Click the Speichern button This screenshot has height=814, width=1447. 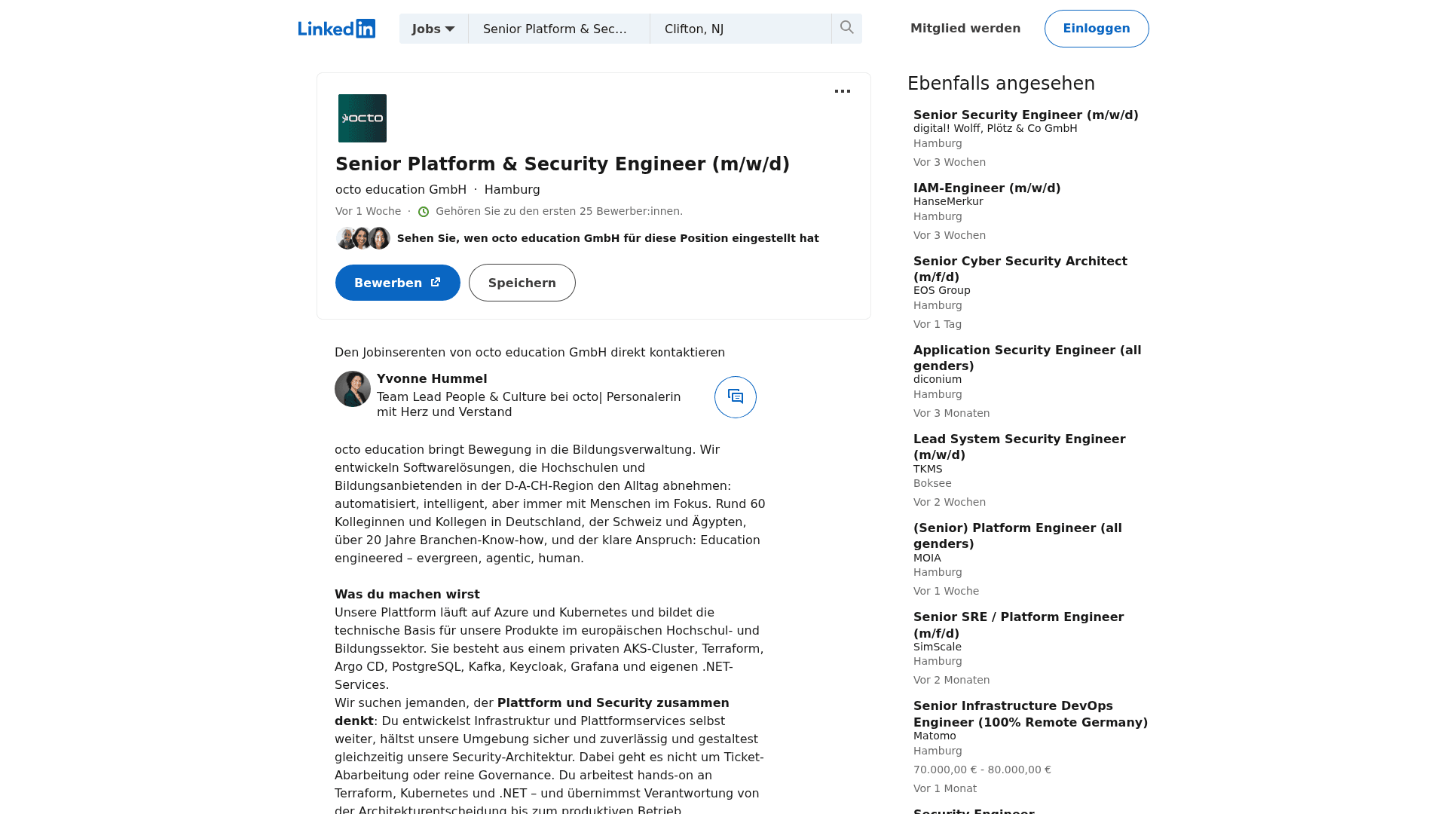coord(522,283)
